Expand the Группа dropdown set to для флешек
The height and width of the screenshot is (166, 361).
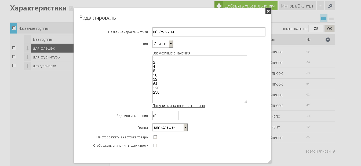pyautogui.click(x=170, y=127)
